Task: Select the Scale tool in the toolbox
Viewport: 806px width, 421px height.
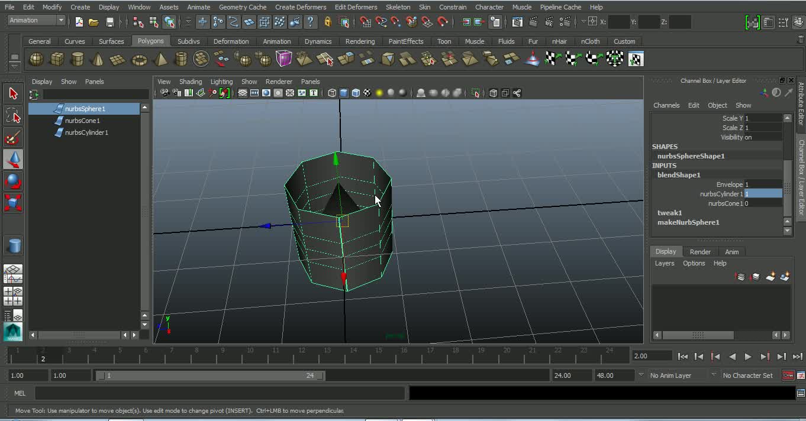Action: (13, 203)
